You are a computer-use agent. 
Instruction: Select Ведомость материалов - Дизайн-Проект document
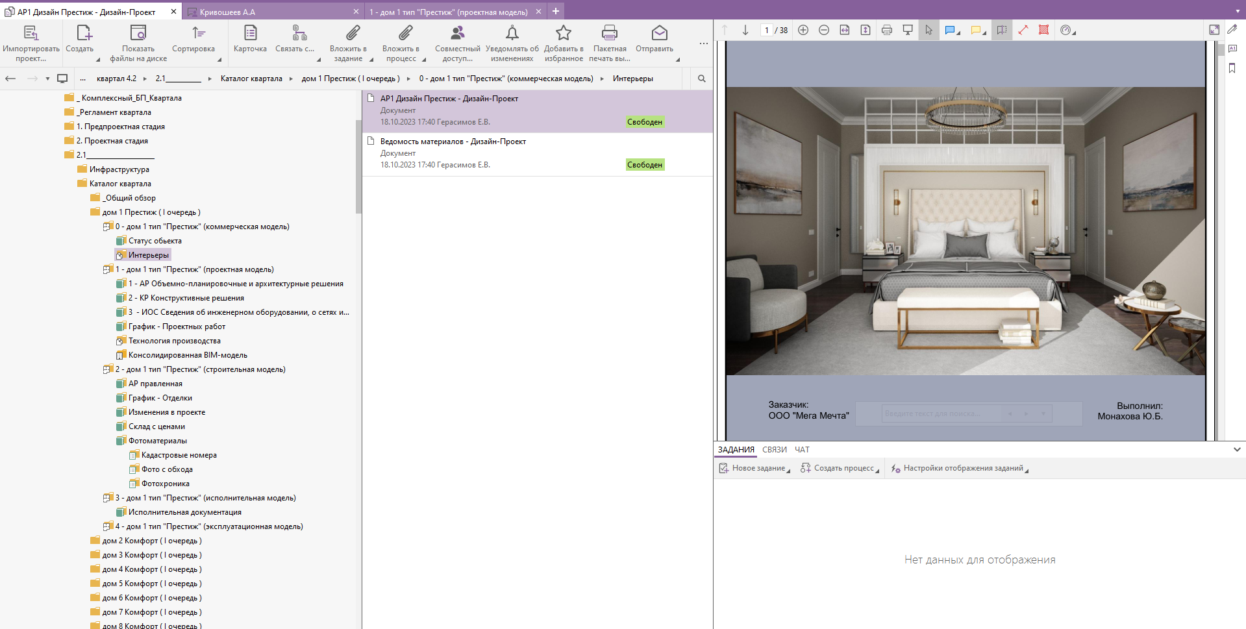[x=453, y=142]
